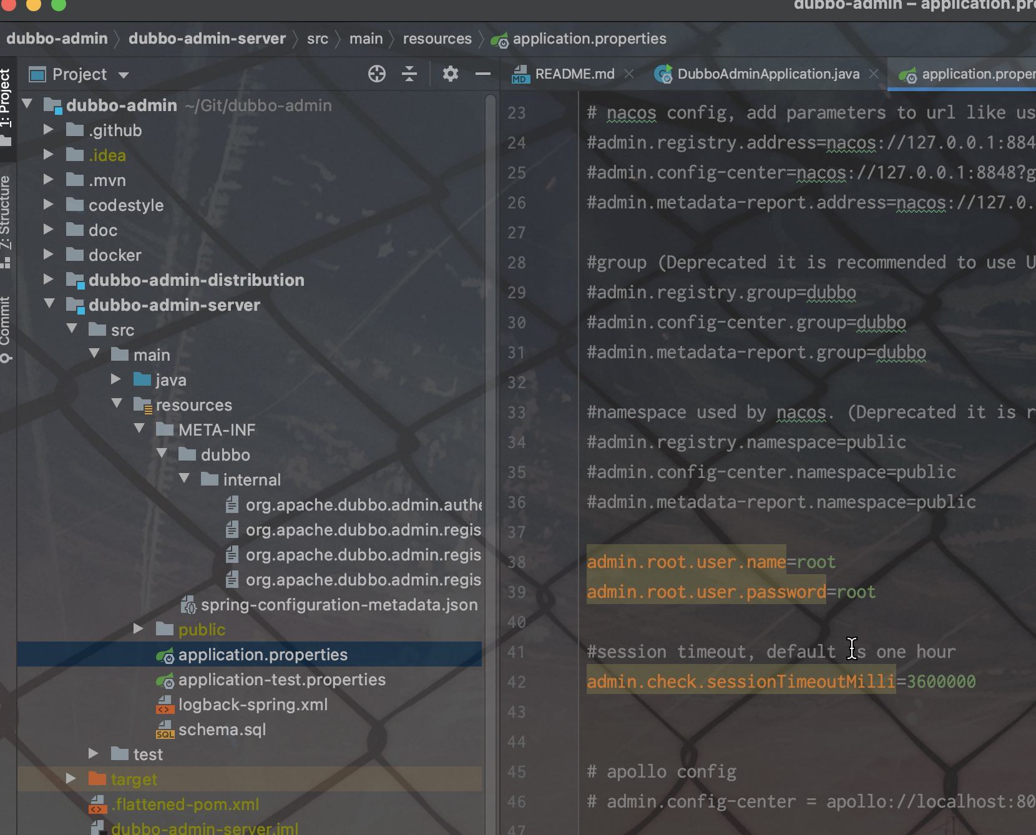Click main in the breadcrumb path
The height and width of the screenshot is (835, 1036).
point(366,39)
